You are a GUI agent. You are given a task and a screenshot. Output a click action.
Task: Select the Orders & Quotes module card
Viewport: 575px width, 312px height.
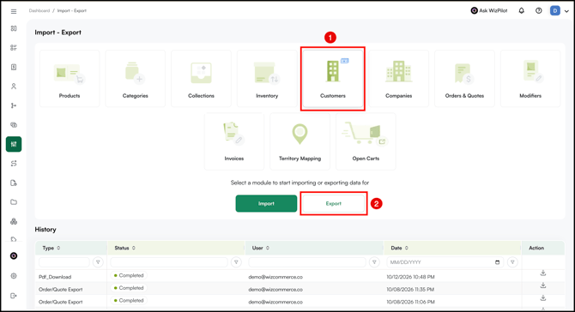pyautogui.click(x=464, y=78)
